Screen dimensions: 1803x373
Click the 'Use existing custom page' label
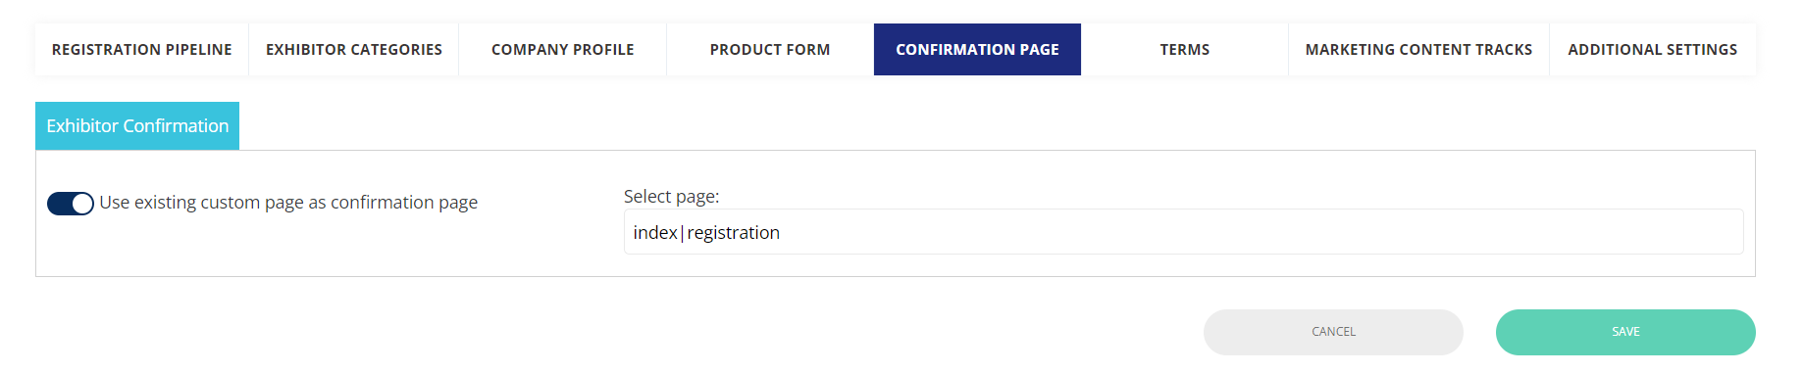click(x=288, y=203)
